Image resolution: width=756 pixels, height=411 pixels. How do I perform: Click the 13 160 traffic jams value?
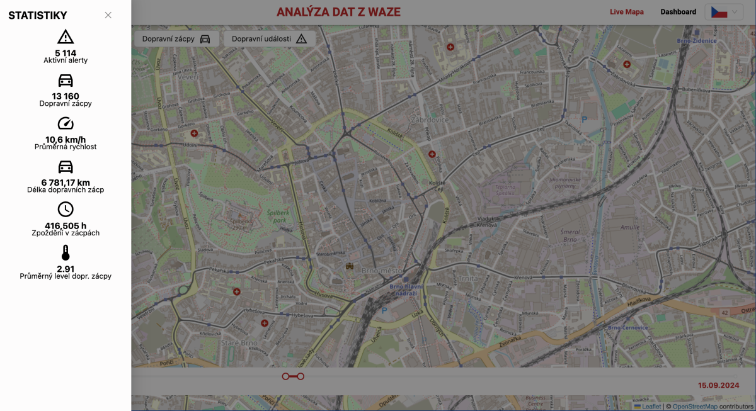66,96
